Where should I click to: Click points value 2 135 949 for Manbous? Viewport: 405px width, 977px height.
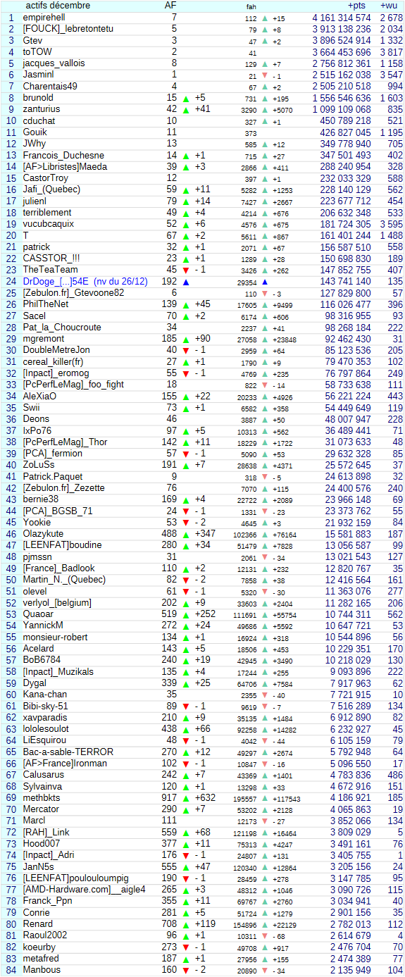coord(351,971)
